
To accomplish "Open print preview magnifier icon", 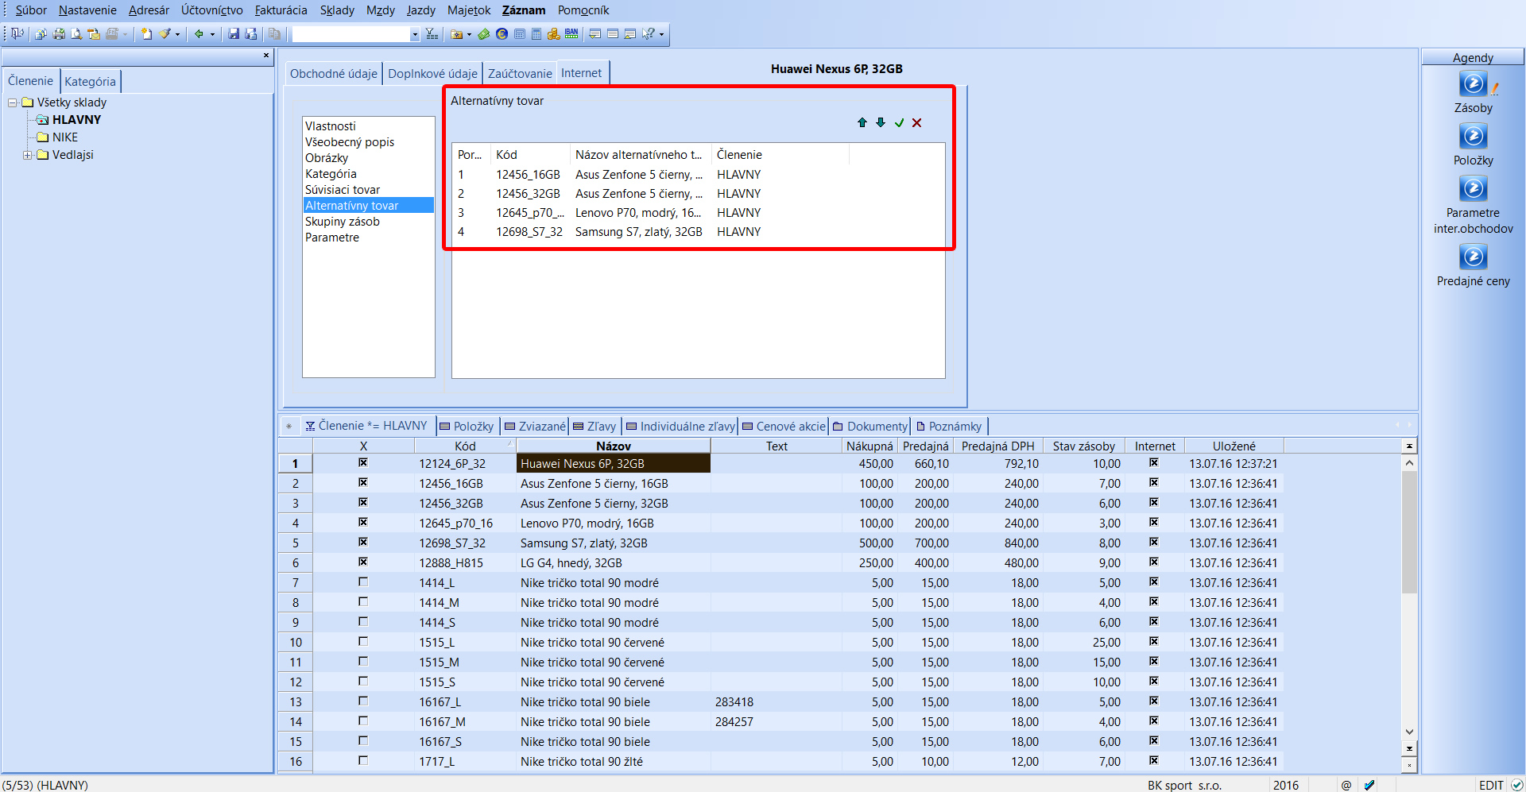I will coord(76,33).
